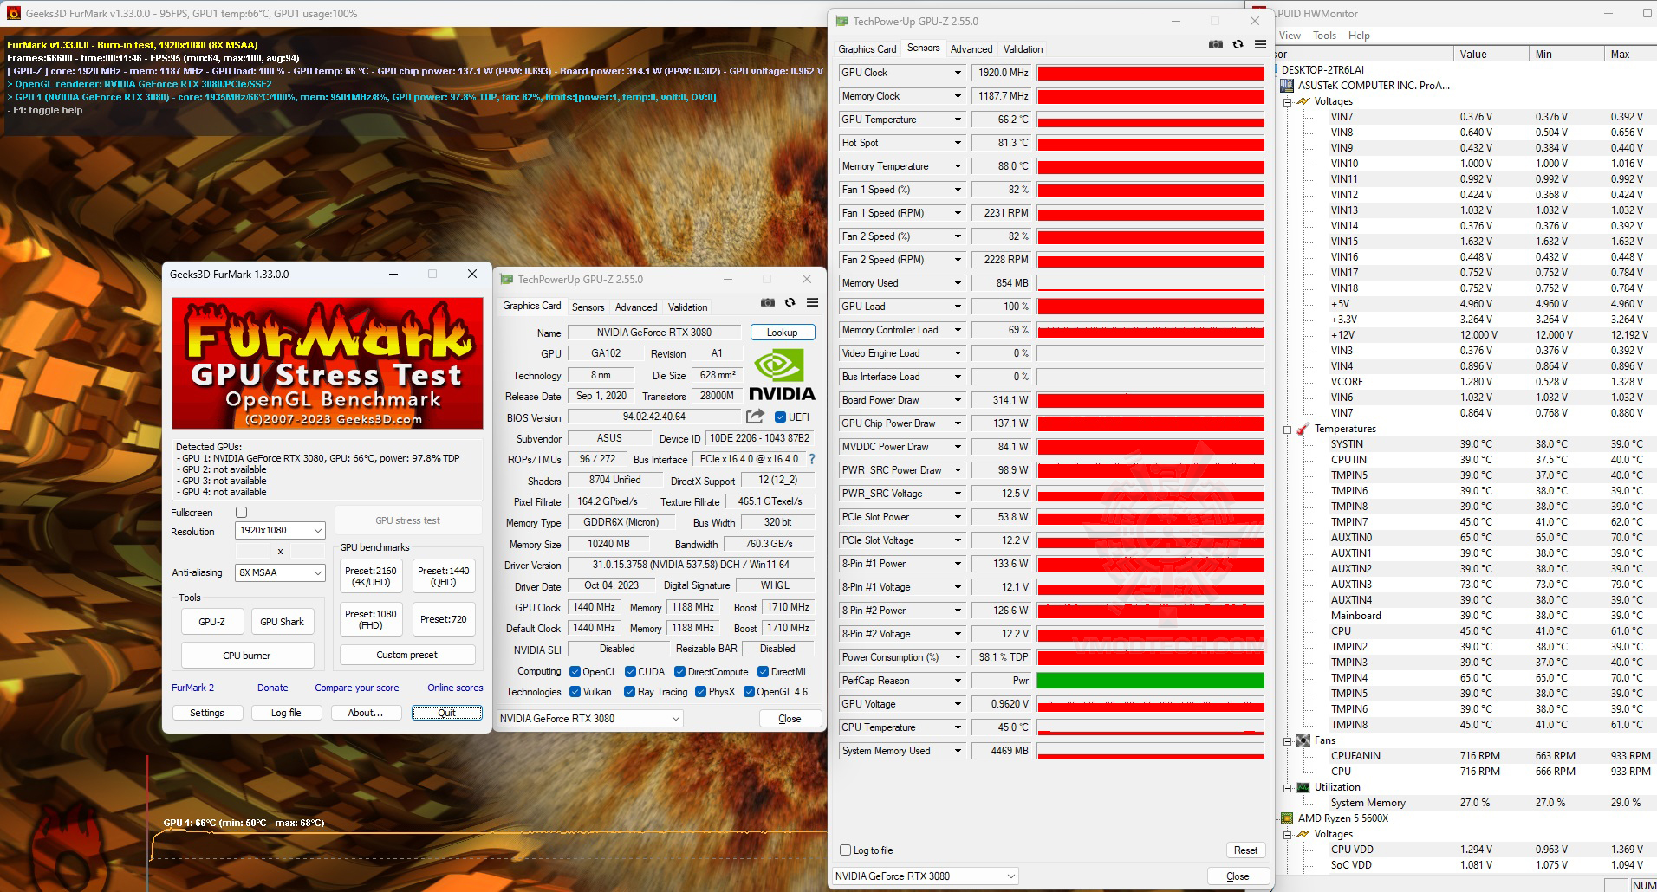
Task: Open Validation tab in GPU-Z Sensors window
Action: (x=1023, y=48)
